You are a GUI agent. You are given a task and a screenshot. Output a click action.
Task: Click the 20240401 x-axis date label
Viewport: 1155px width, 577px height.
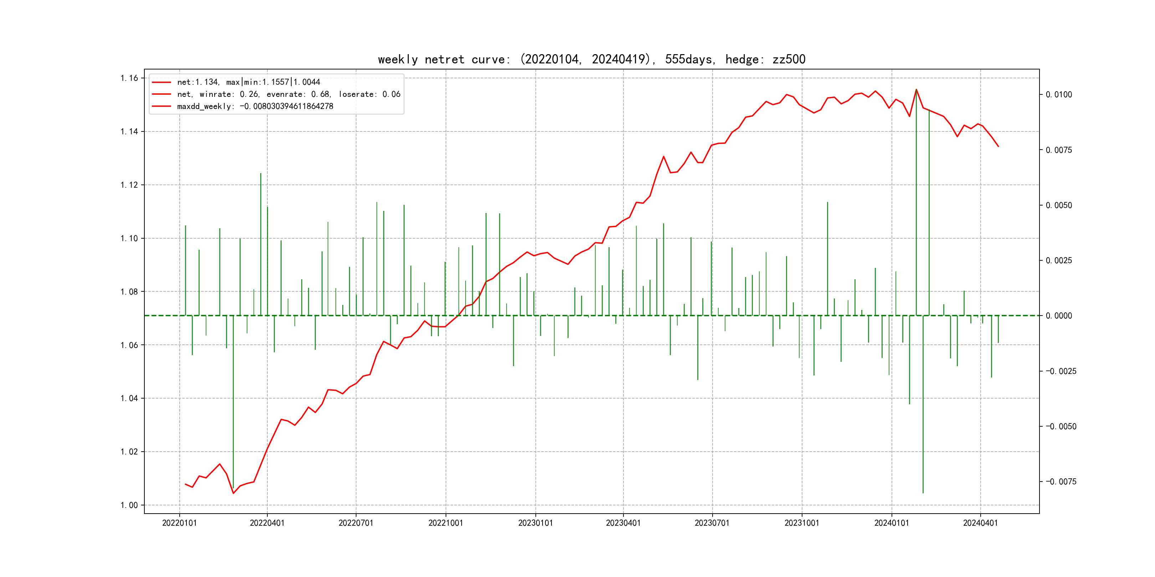click(980, 523)
